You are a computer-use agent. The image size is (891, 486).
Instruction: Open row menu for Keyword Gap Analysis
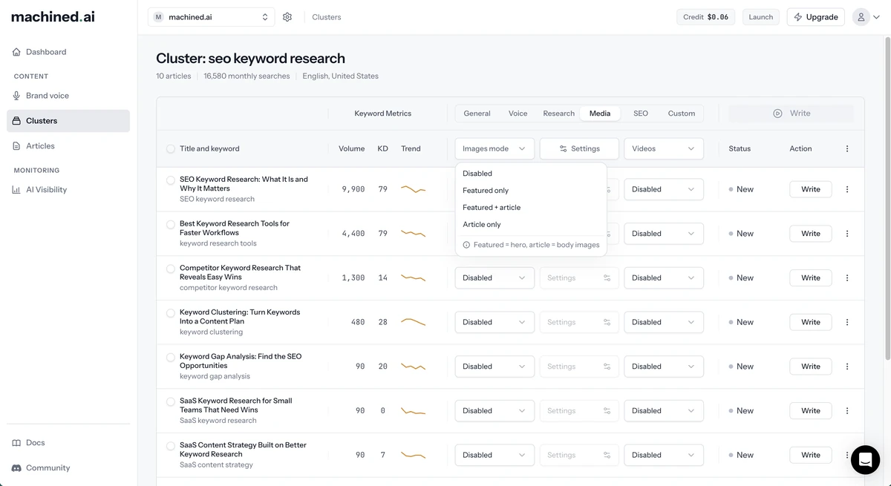click(847, 367)
